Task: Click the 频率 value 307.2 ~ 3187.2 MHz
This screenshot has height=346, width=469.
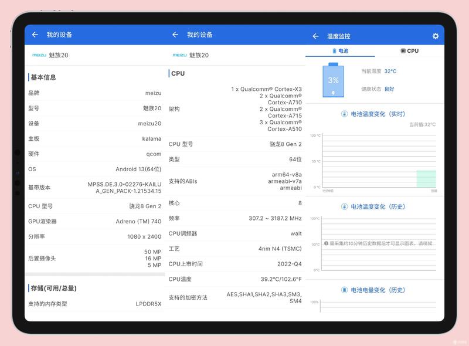Action: [x=275, y=219]
